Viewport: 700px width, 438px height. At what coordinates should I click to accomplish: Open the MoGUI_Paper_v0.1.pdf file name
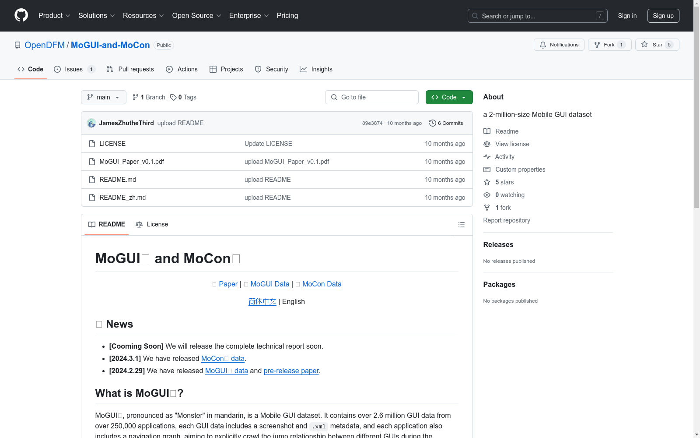point(132,162)
